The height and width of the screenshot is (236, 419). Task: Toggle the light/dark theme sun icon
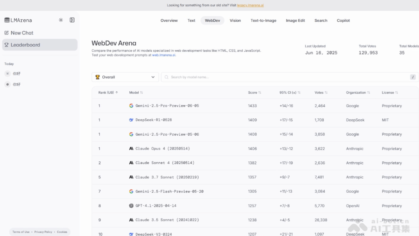61,20
